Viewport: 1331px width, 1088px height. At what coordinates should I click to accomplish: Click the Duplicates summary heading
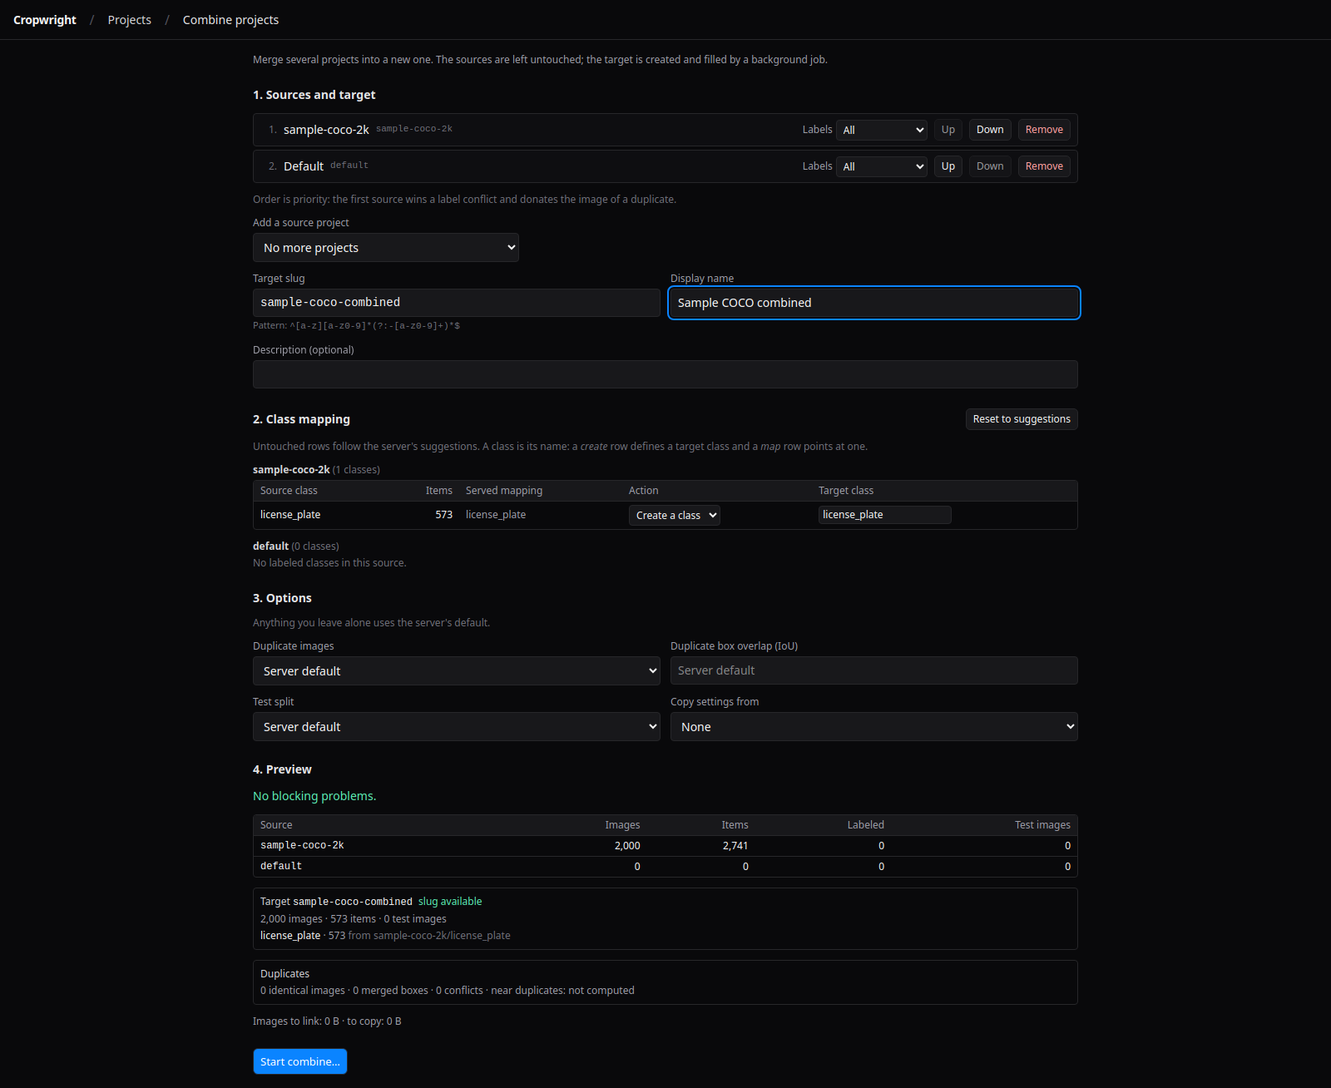(285, 974)
